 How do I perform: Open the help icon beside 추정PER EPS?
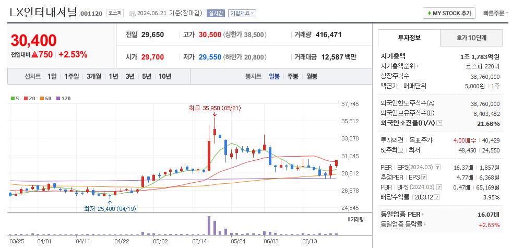coord(424,178)
